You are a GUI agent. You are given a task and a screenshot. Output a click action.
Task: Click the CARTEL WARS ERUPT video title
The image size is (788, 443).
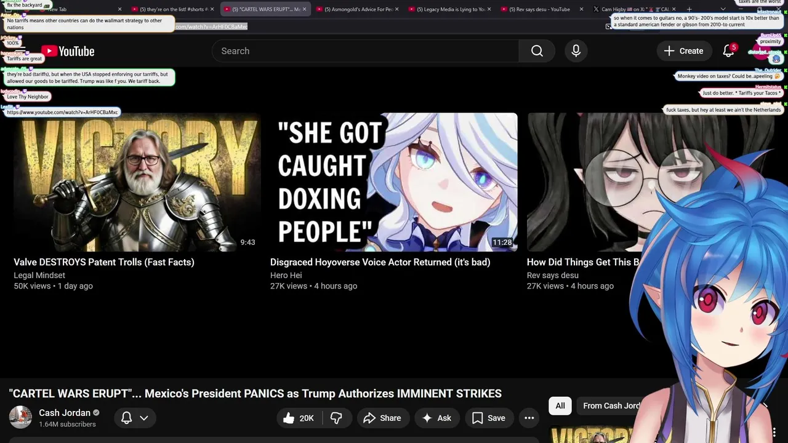pos(255,393)
